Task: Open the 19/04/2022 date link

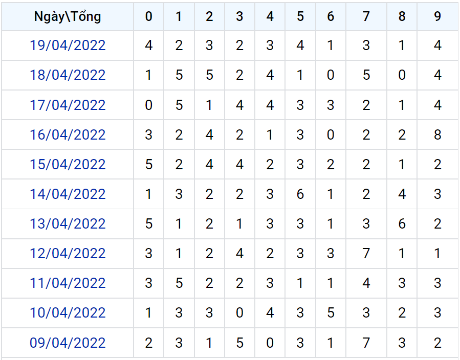Action: [68, 46]
